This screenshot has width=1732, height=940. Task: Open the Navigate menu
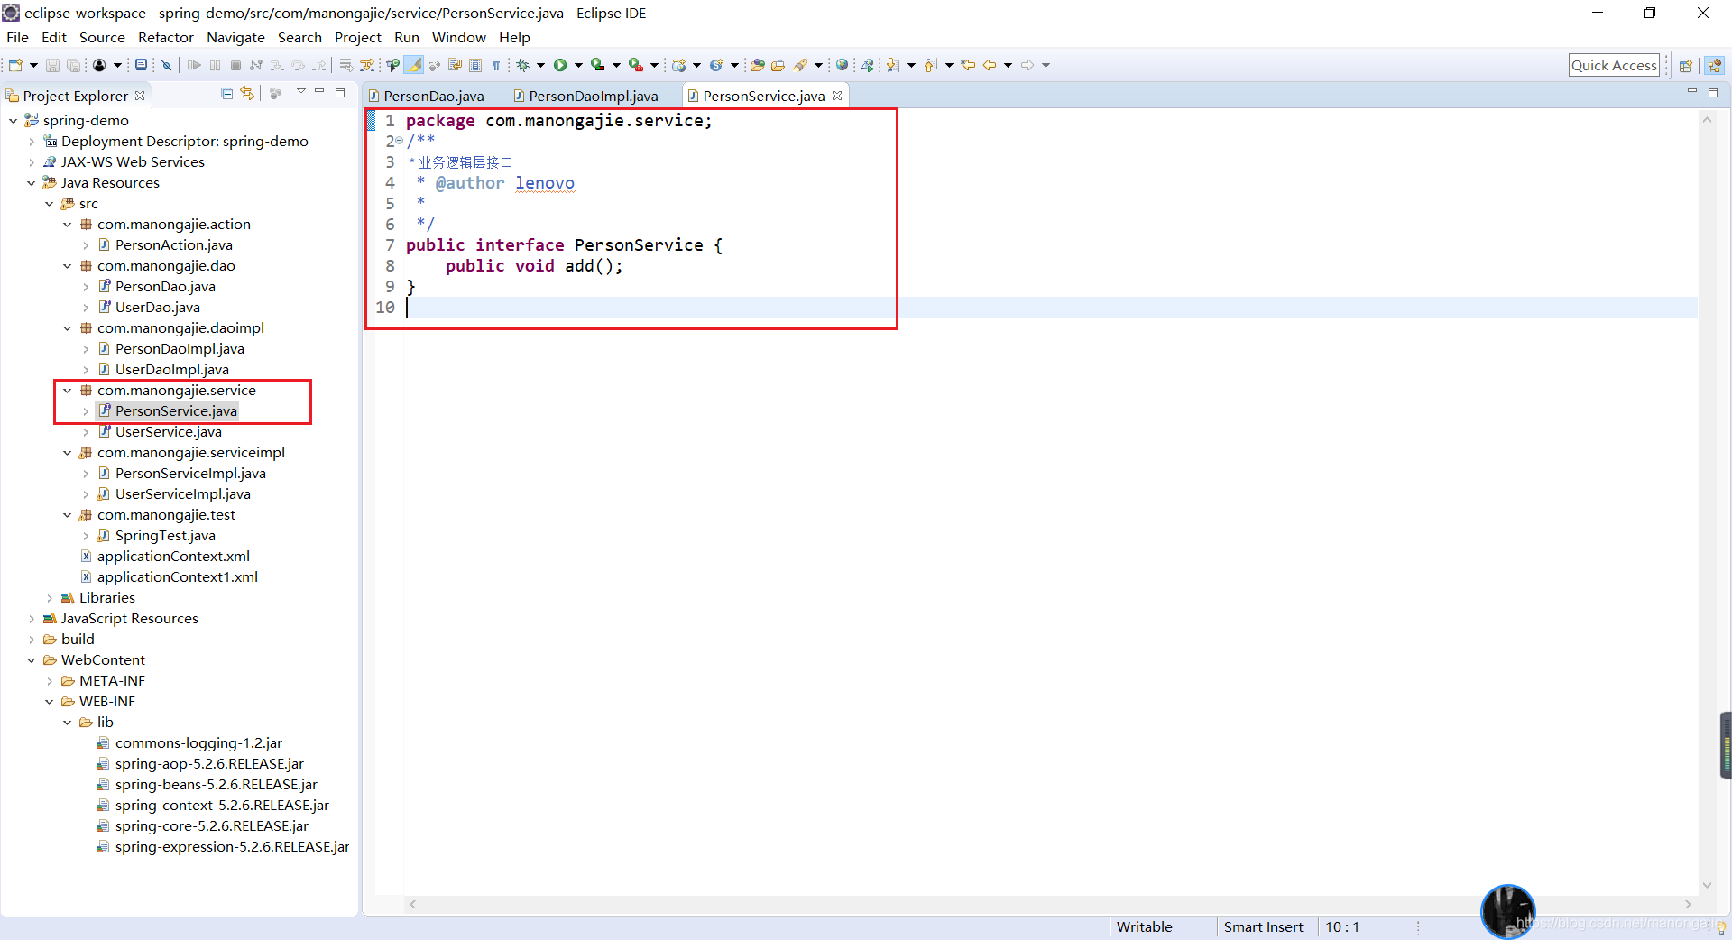pos(235,37)
